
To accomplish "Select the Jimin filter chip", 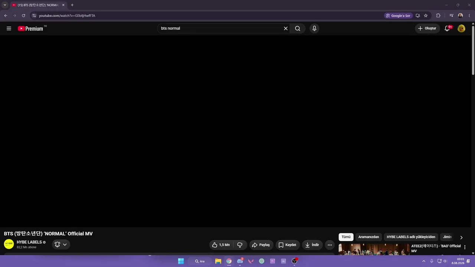I will pos(447,237).
